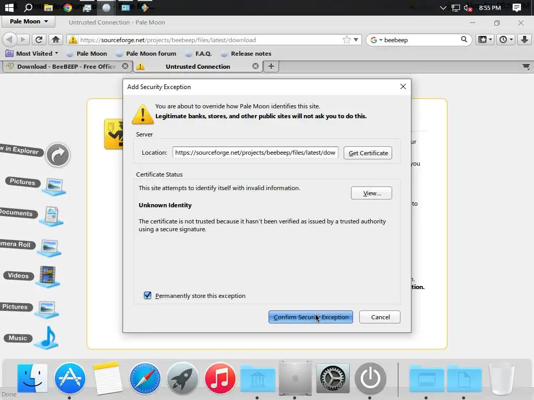Click the warning icon in the address bar

72,40
